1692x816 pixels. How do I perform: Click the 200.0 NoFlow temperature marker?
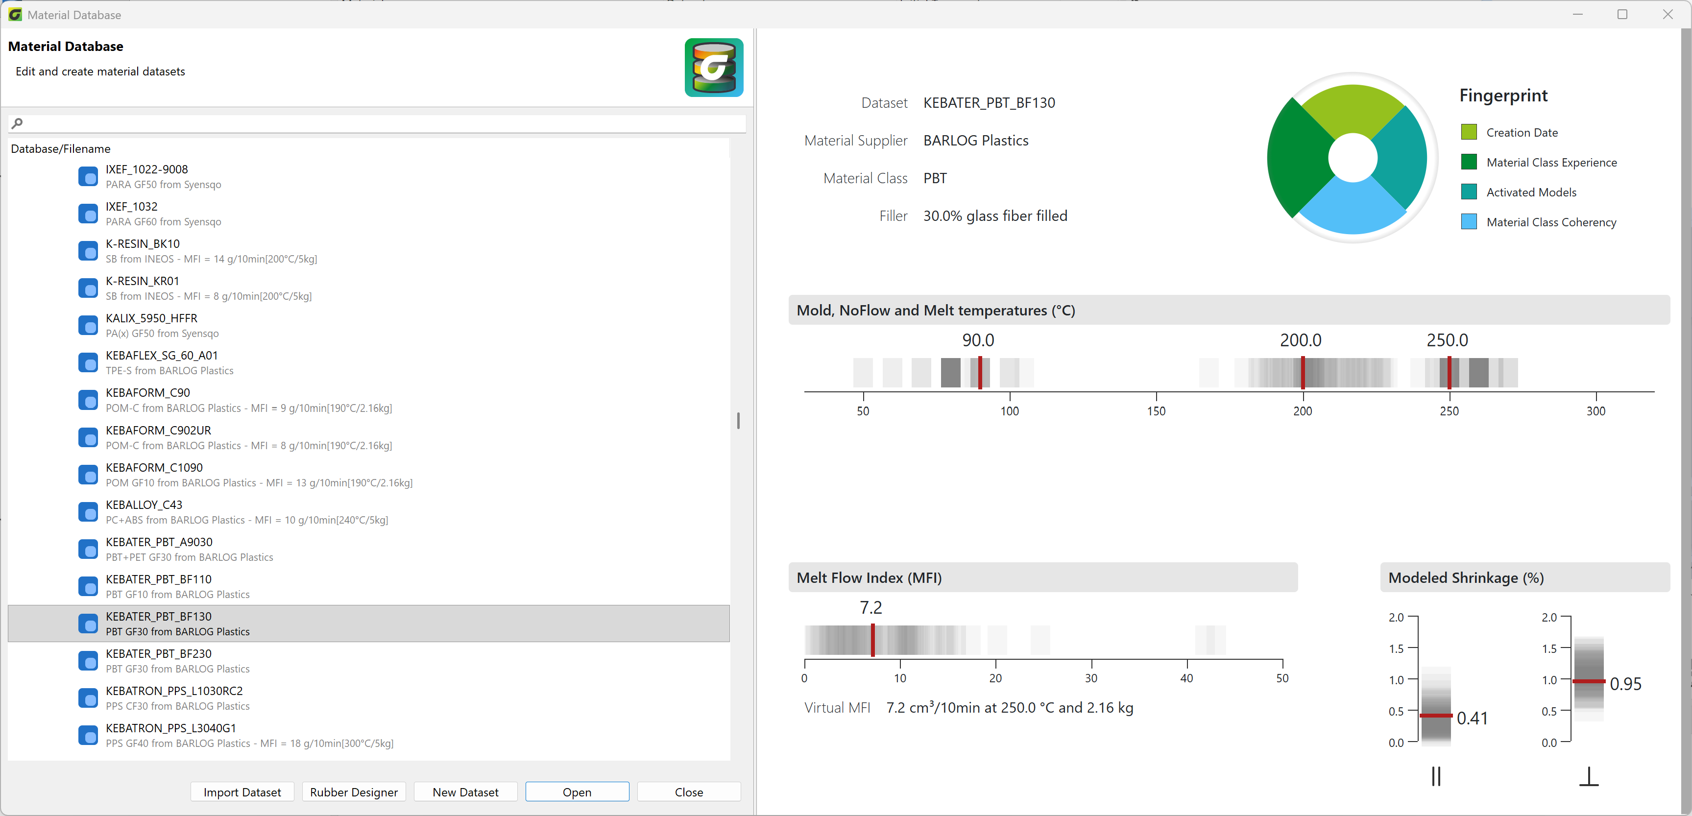[1303, 373]
